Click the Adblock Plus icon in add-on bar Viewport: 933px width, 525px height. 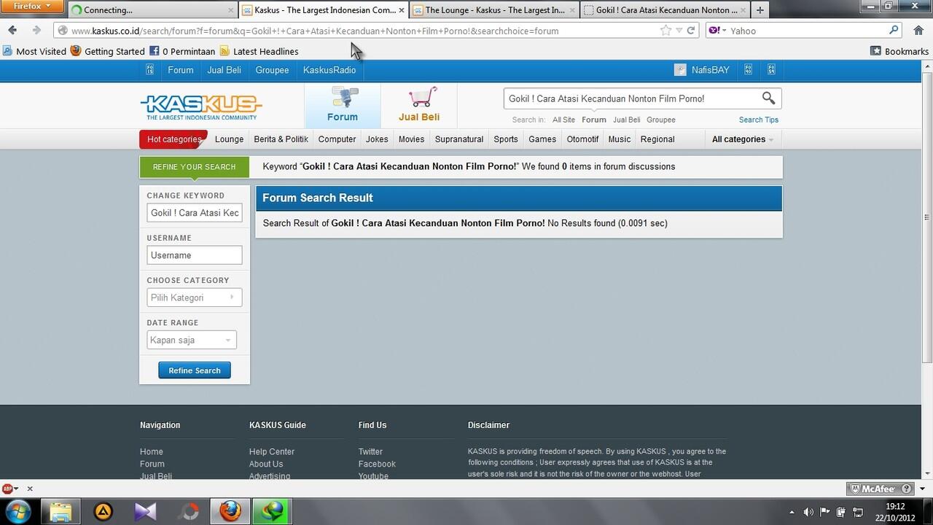coord(7,489)
